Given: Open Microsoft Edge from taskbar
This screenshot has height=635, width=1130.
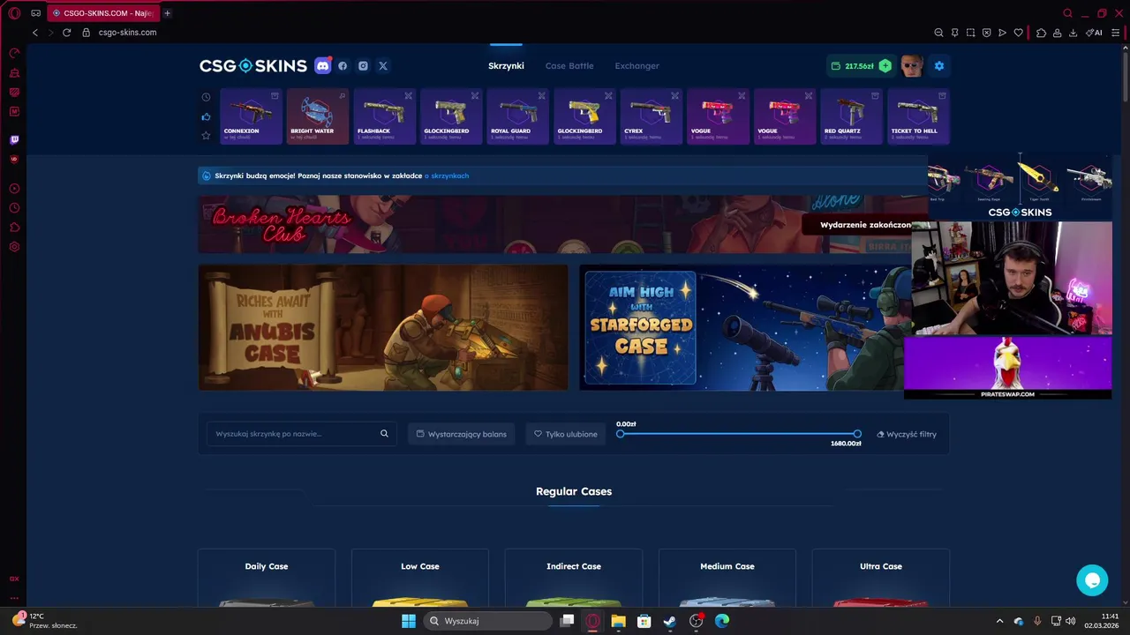Looking at the screenshot, I should pos(722,621).
